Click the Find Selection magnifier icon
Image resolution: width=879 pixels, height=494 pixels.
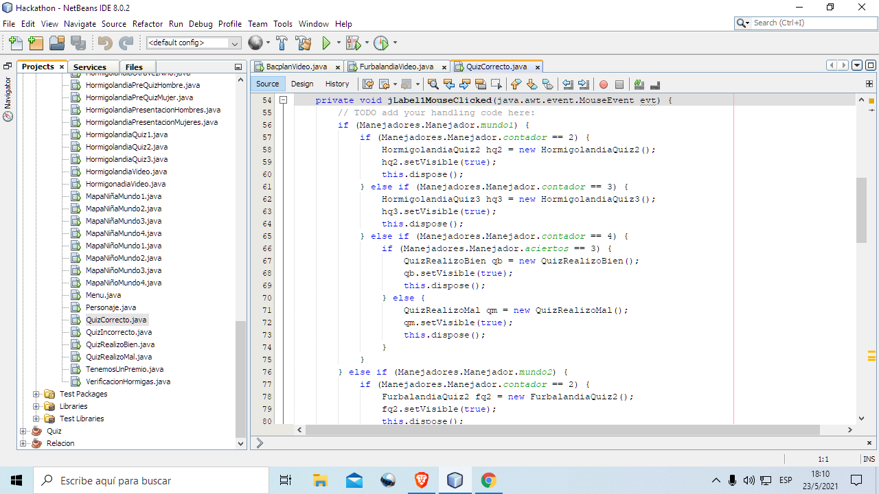[433, 84]
